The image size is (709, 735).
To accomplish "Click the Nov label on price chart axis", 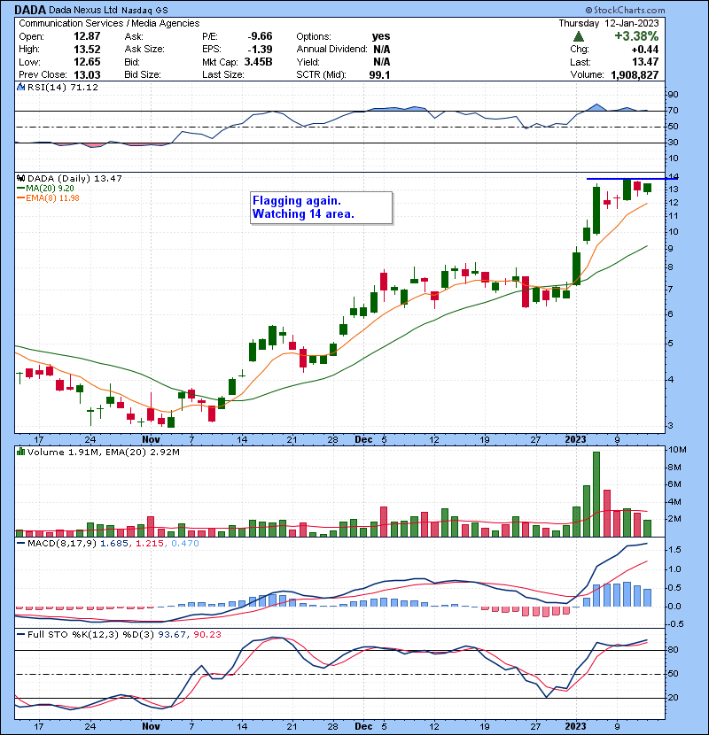I will (151, 440).
